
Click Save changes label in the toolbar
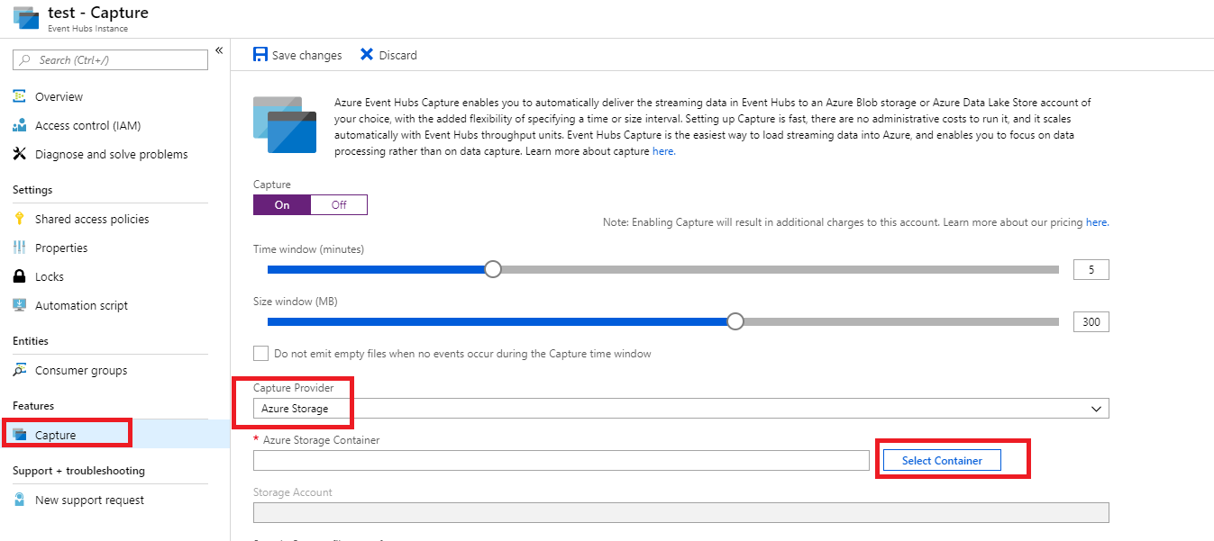(x=306, y=56)
